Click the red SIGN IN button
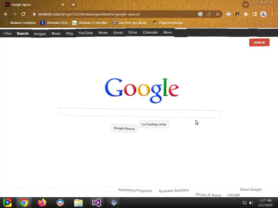The width and height of the screenshot is (278, 208). (259, 43)
